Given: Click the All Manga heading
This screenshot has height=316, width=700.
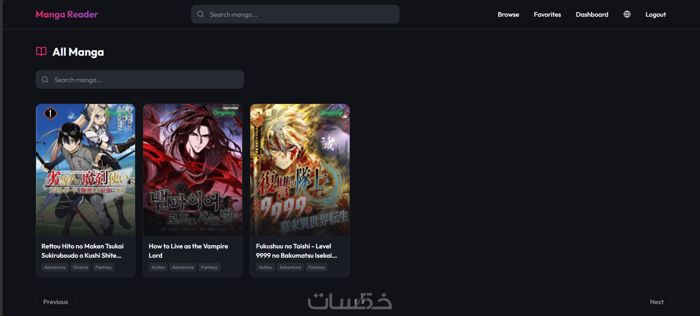Looking at the screenshot, I should [x=78, y=52].
